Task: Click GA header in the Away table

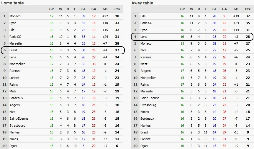Action: point(225,9)
